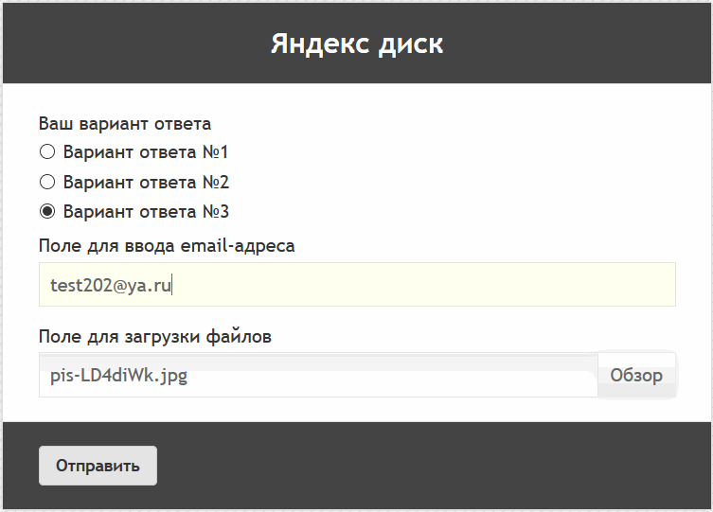This screenshot has height=512, width=713.
Task: Click the dark footer bar beside Отправить
Action: pos(426,466)
